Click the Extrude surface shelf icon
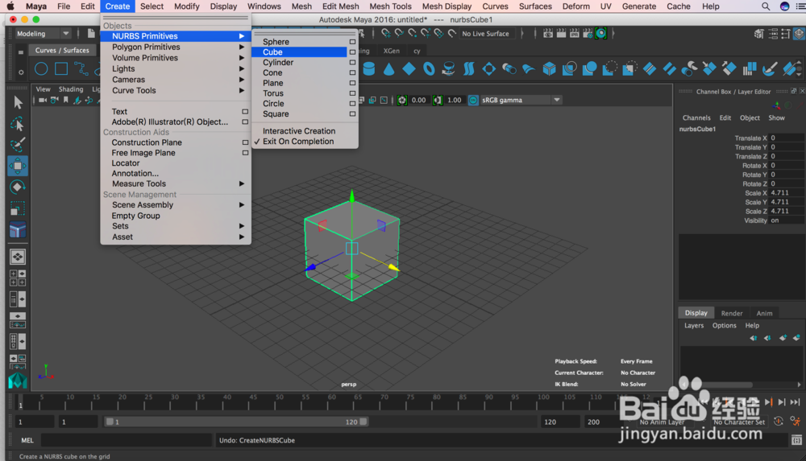806x461 pixels. click(x=509, y=69)
